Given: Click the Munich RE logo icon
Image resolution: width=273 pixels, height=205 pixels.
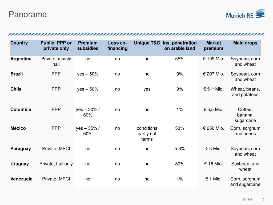Looking at the screenshot, I should point(260,13).
